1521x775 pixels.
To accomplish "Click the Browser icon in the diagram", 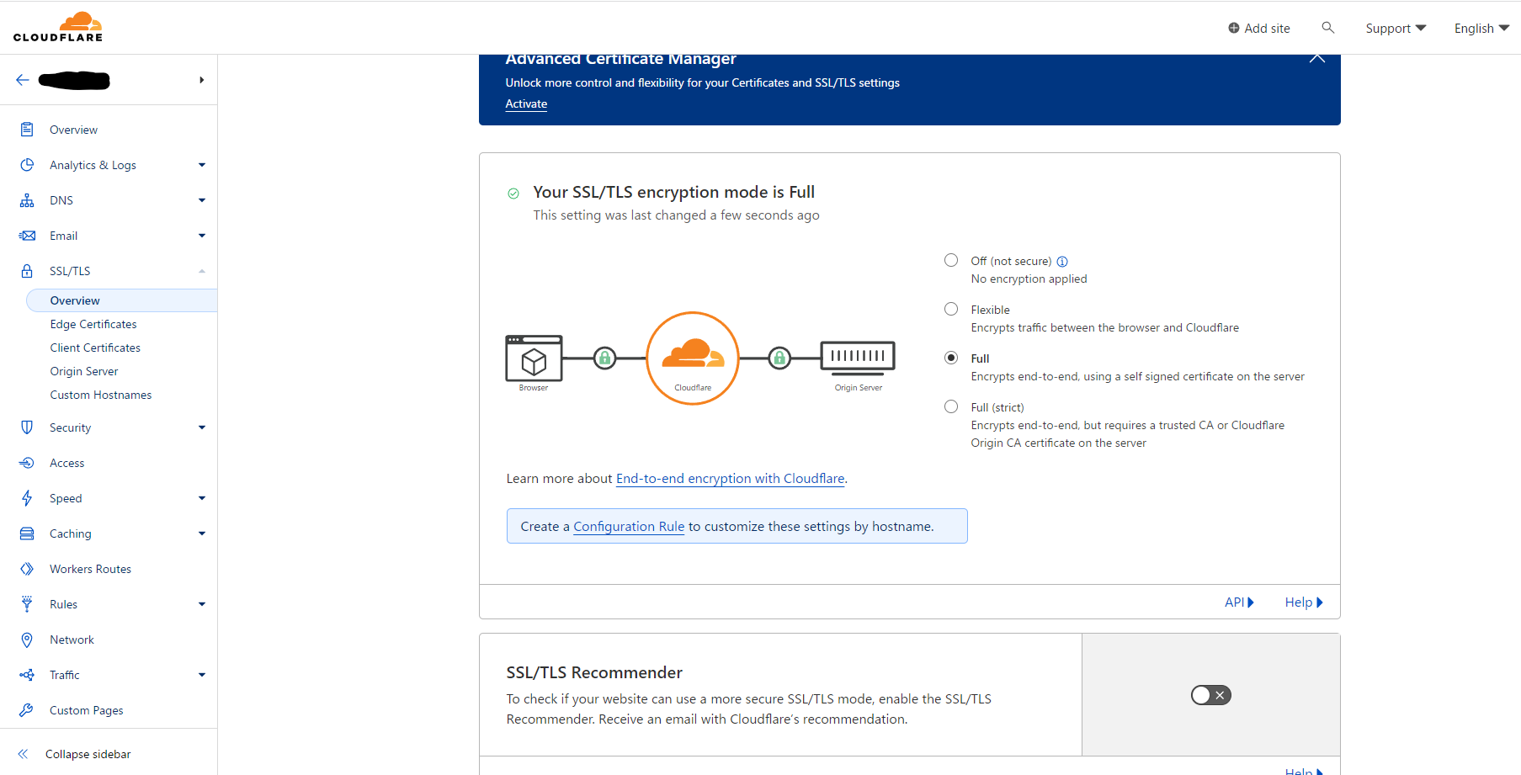I will point(534,358).
